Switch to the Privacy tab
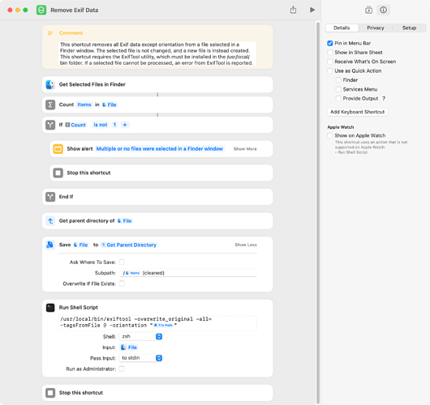This screenshot has height=405, width=430. [x=376, y=28]
